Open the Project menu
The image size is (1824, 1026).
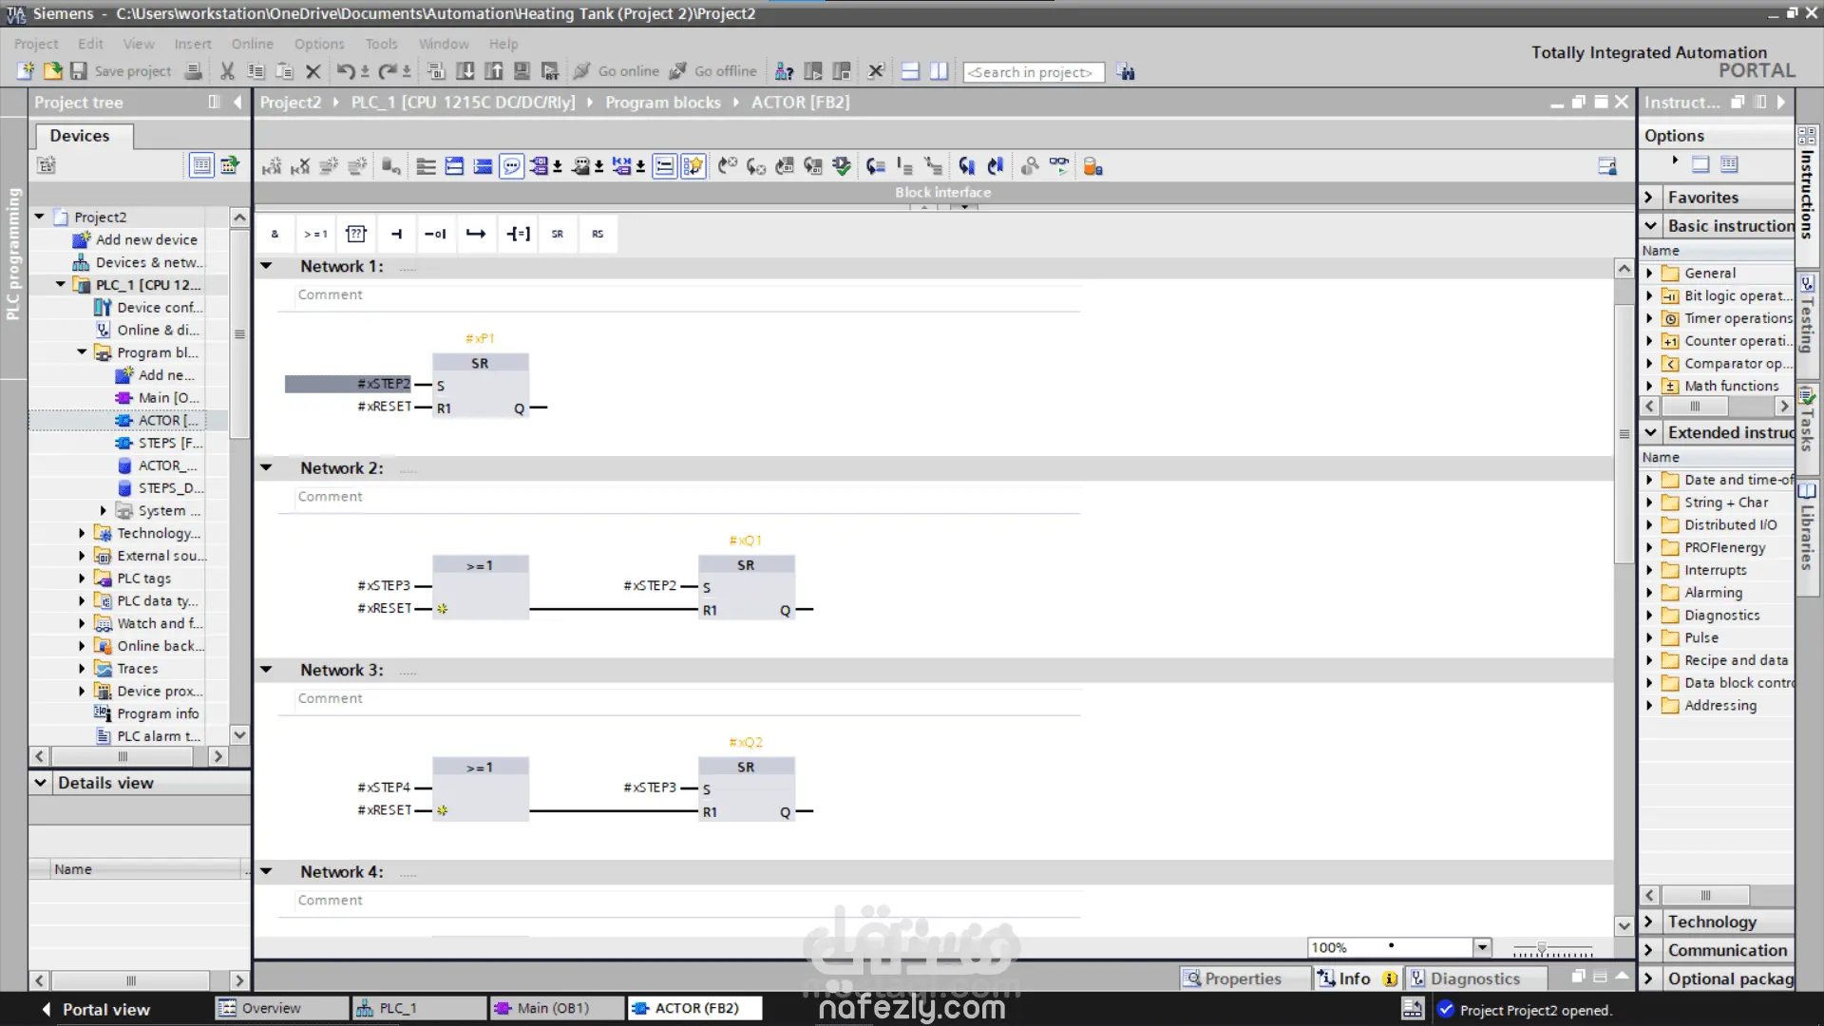[x=36, y=44]
